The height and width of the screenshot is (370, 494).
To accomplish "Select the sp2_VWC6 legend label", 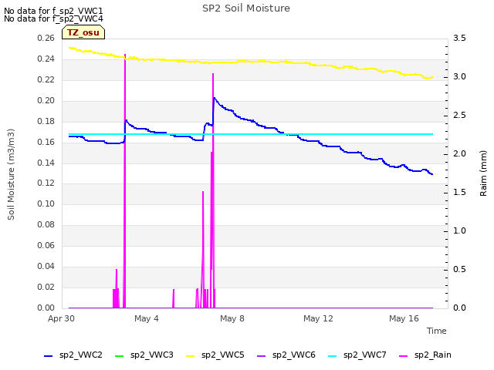I will point(294,355).
